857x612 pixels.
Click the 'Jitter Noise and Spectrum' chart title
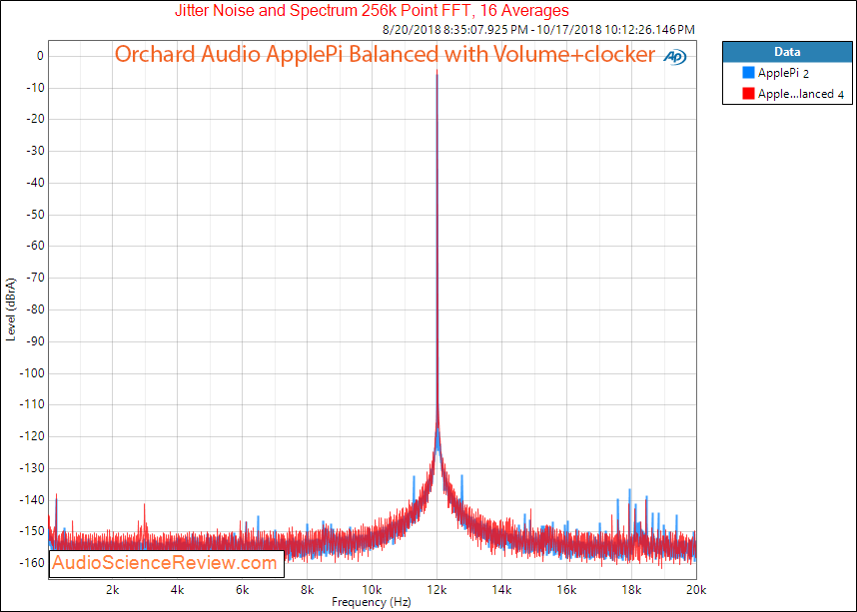372,10
